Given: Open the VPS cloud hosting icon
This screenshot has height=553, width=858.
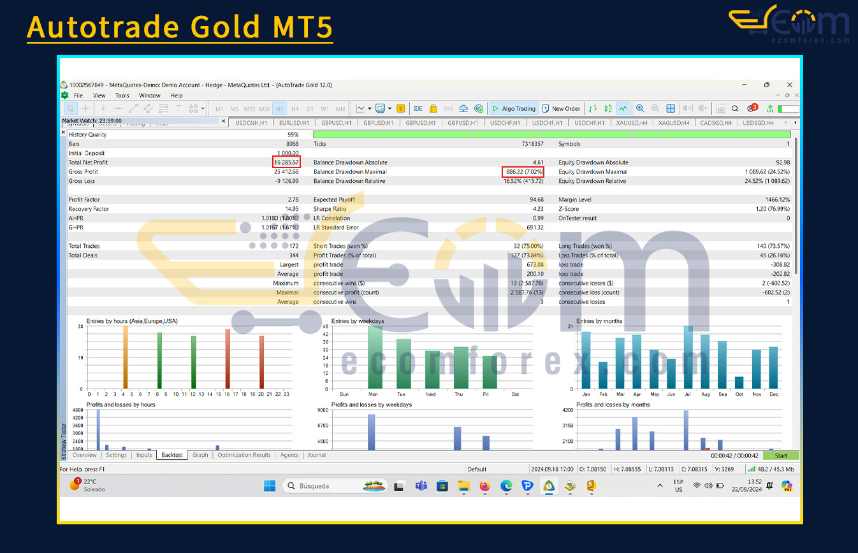Looking at the screenshot, I should (x=463, y=108).
